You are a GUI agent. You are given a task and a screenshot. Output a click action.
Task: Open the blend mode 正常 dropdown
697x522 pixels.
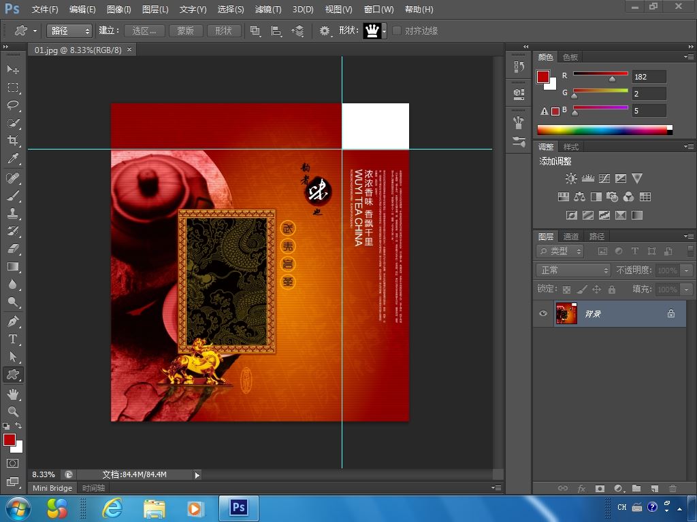573,270
